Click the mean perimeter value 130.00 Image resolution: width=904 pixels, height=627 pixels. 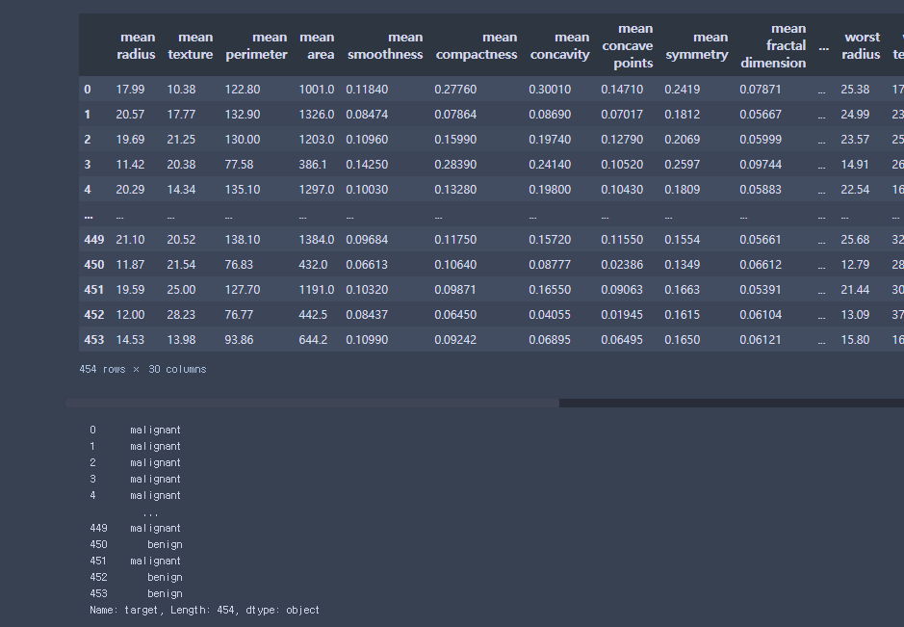(x=243, y=140)
